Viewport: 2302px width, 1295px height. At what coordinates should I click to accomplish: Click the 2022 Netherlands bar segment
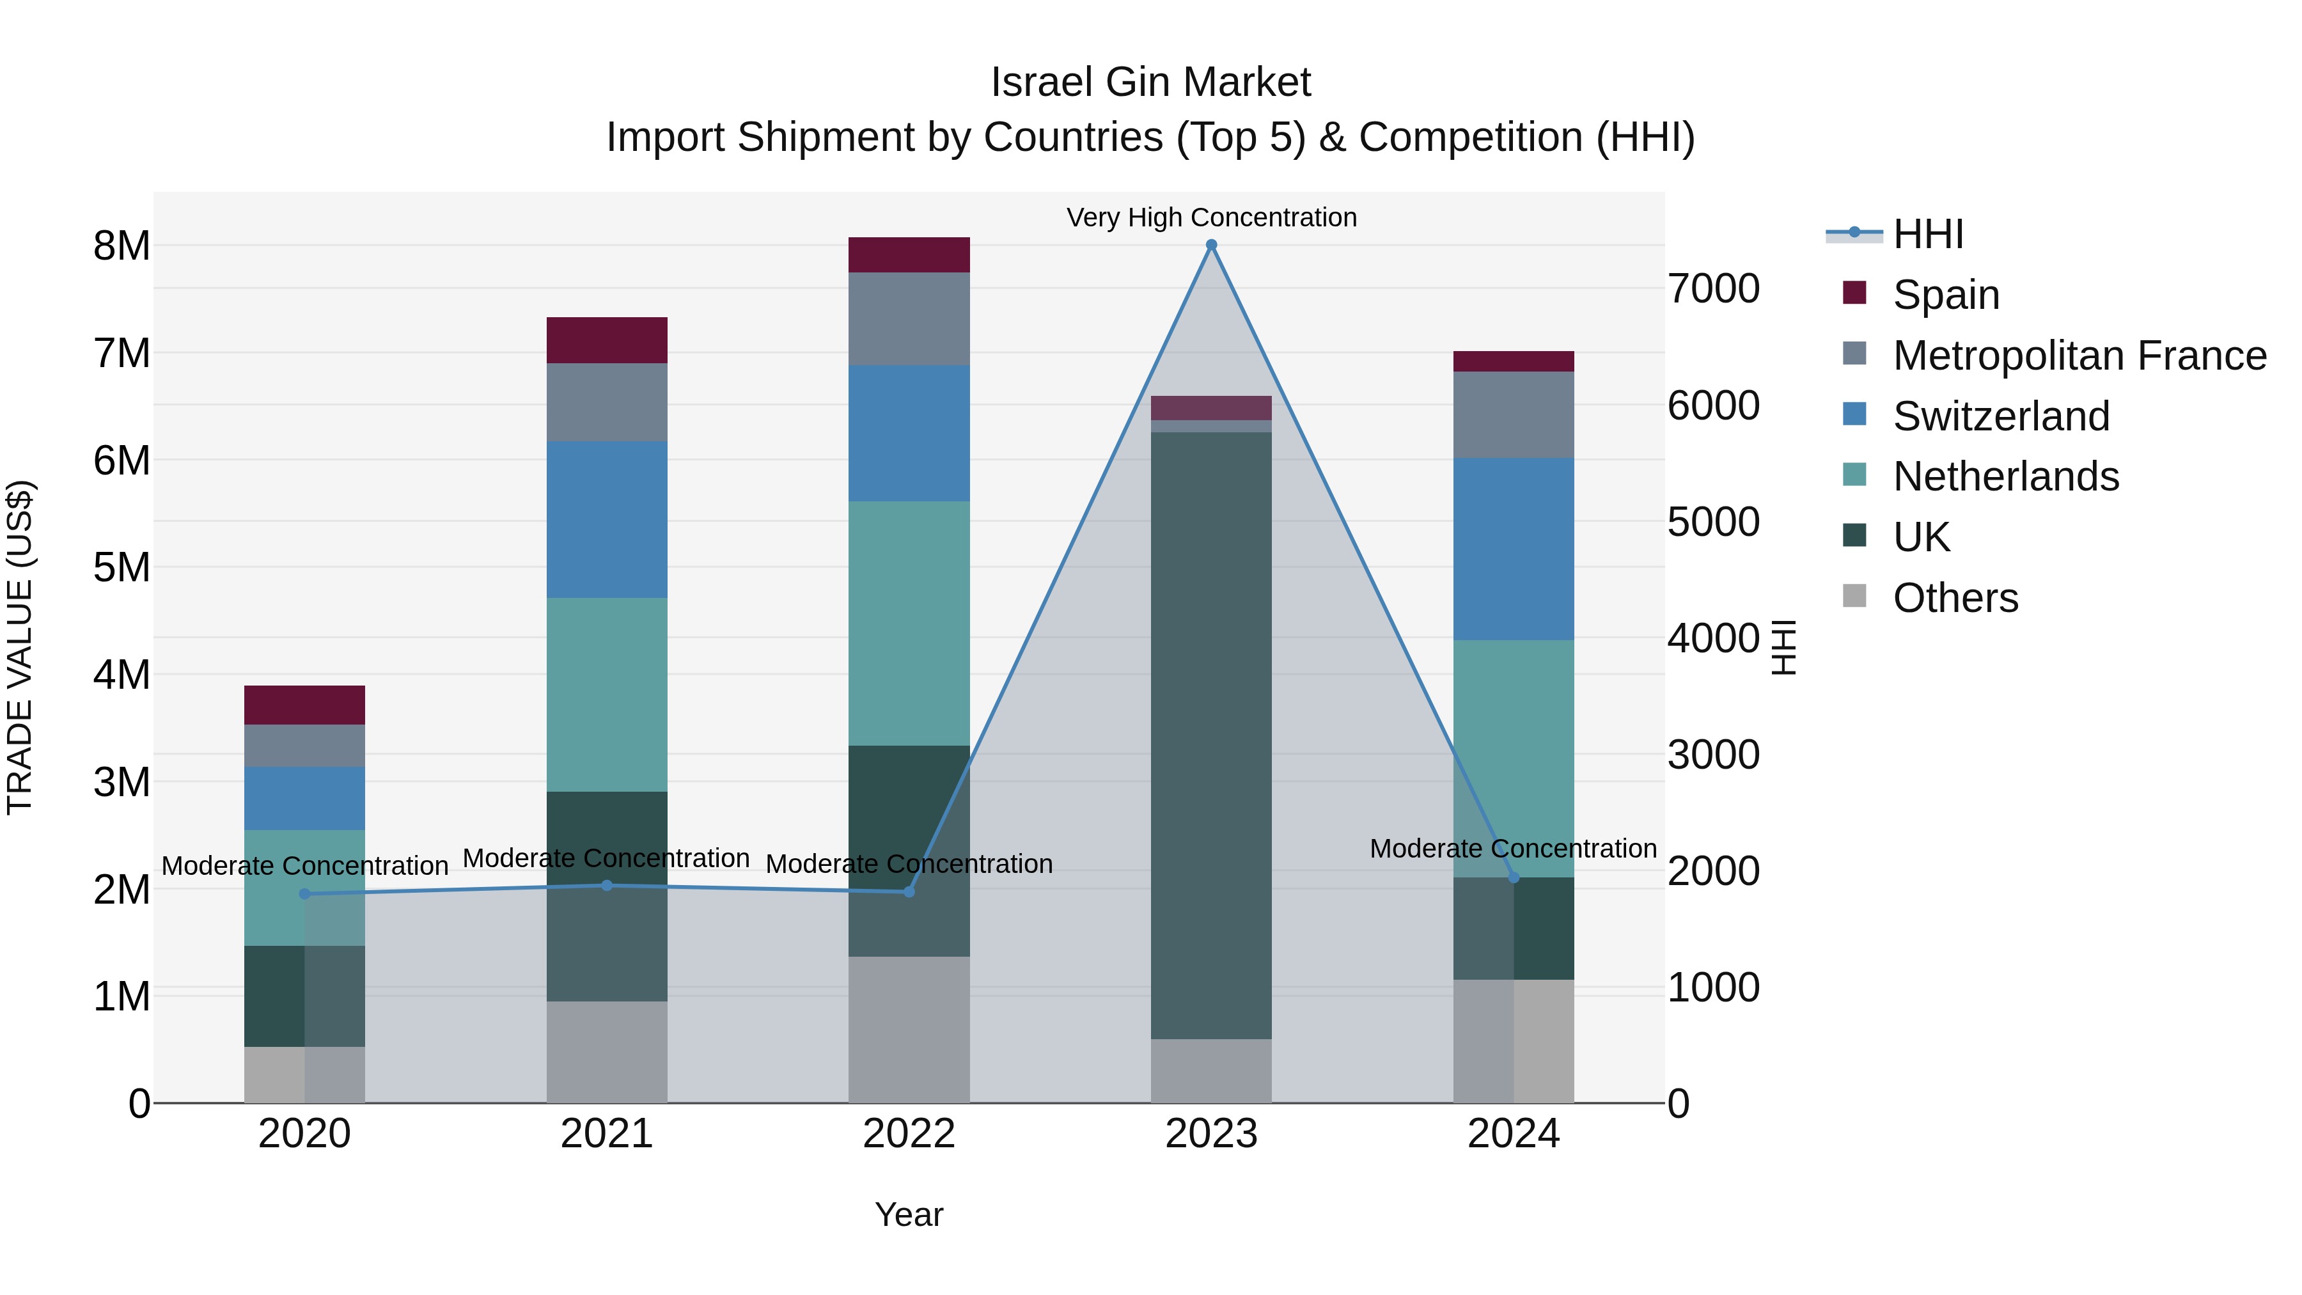tap(909, 623)
